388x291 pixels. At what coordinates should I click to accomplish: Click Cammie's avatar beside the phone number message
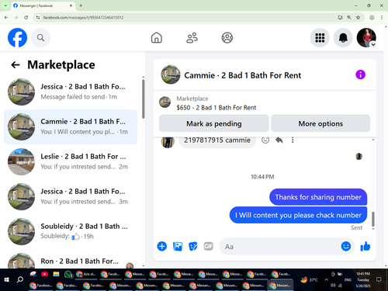(x=168, y=142)
